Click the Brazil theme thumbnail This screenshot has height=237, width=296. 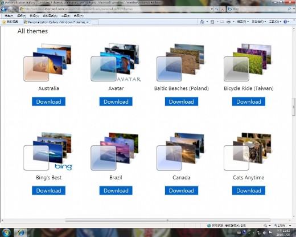coord(114,152)
